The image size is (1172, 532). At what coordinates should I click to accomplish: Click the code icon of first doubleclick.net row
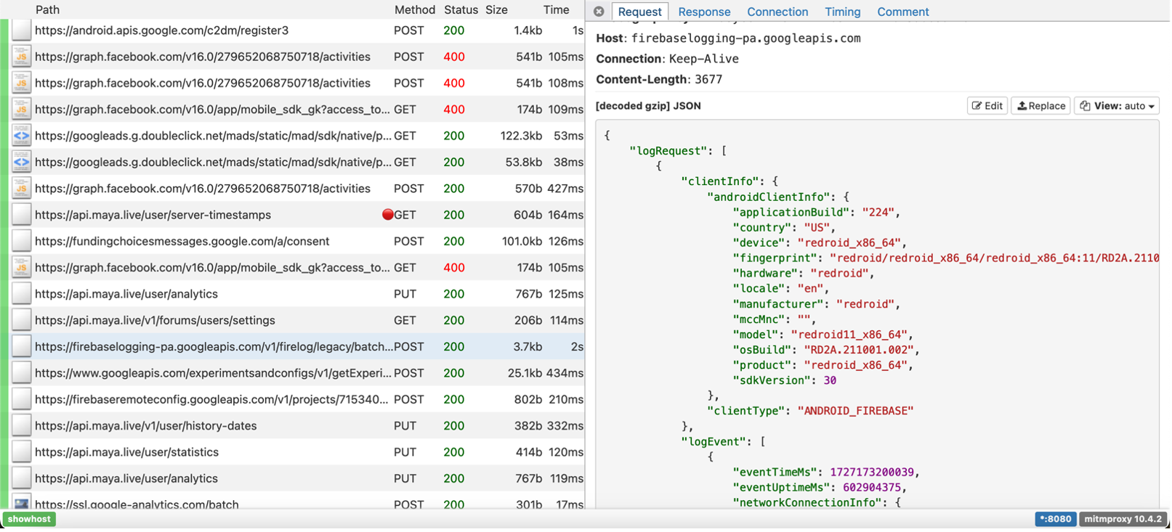tap(21, 136)
